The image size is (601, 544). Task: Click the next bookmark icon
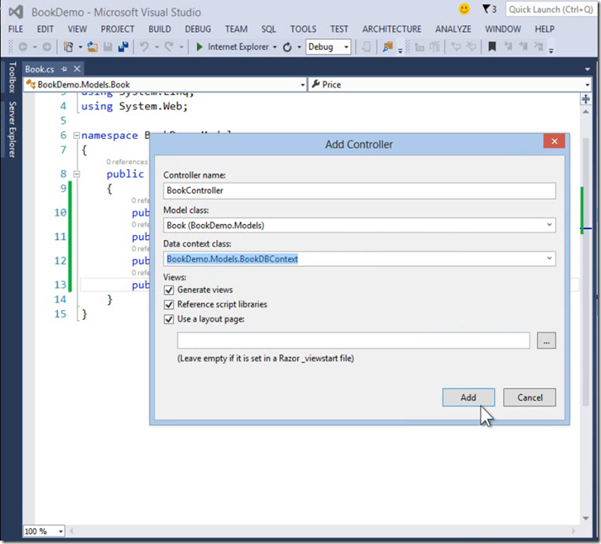[524, 47]
